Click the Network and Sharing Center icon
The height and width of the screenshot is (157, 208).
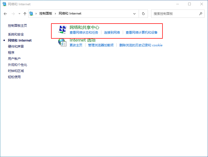coord(62,30)
